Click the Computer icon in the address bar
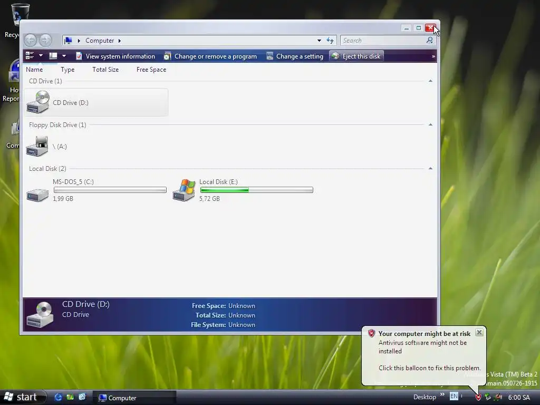Screen dimensions: 540x405 click(x=68, y=41)
